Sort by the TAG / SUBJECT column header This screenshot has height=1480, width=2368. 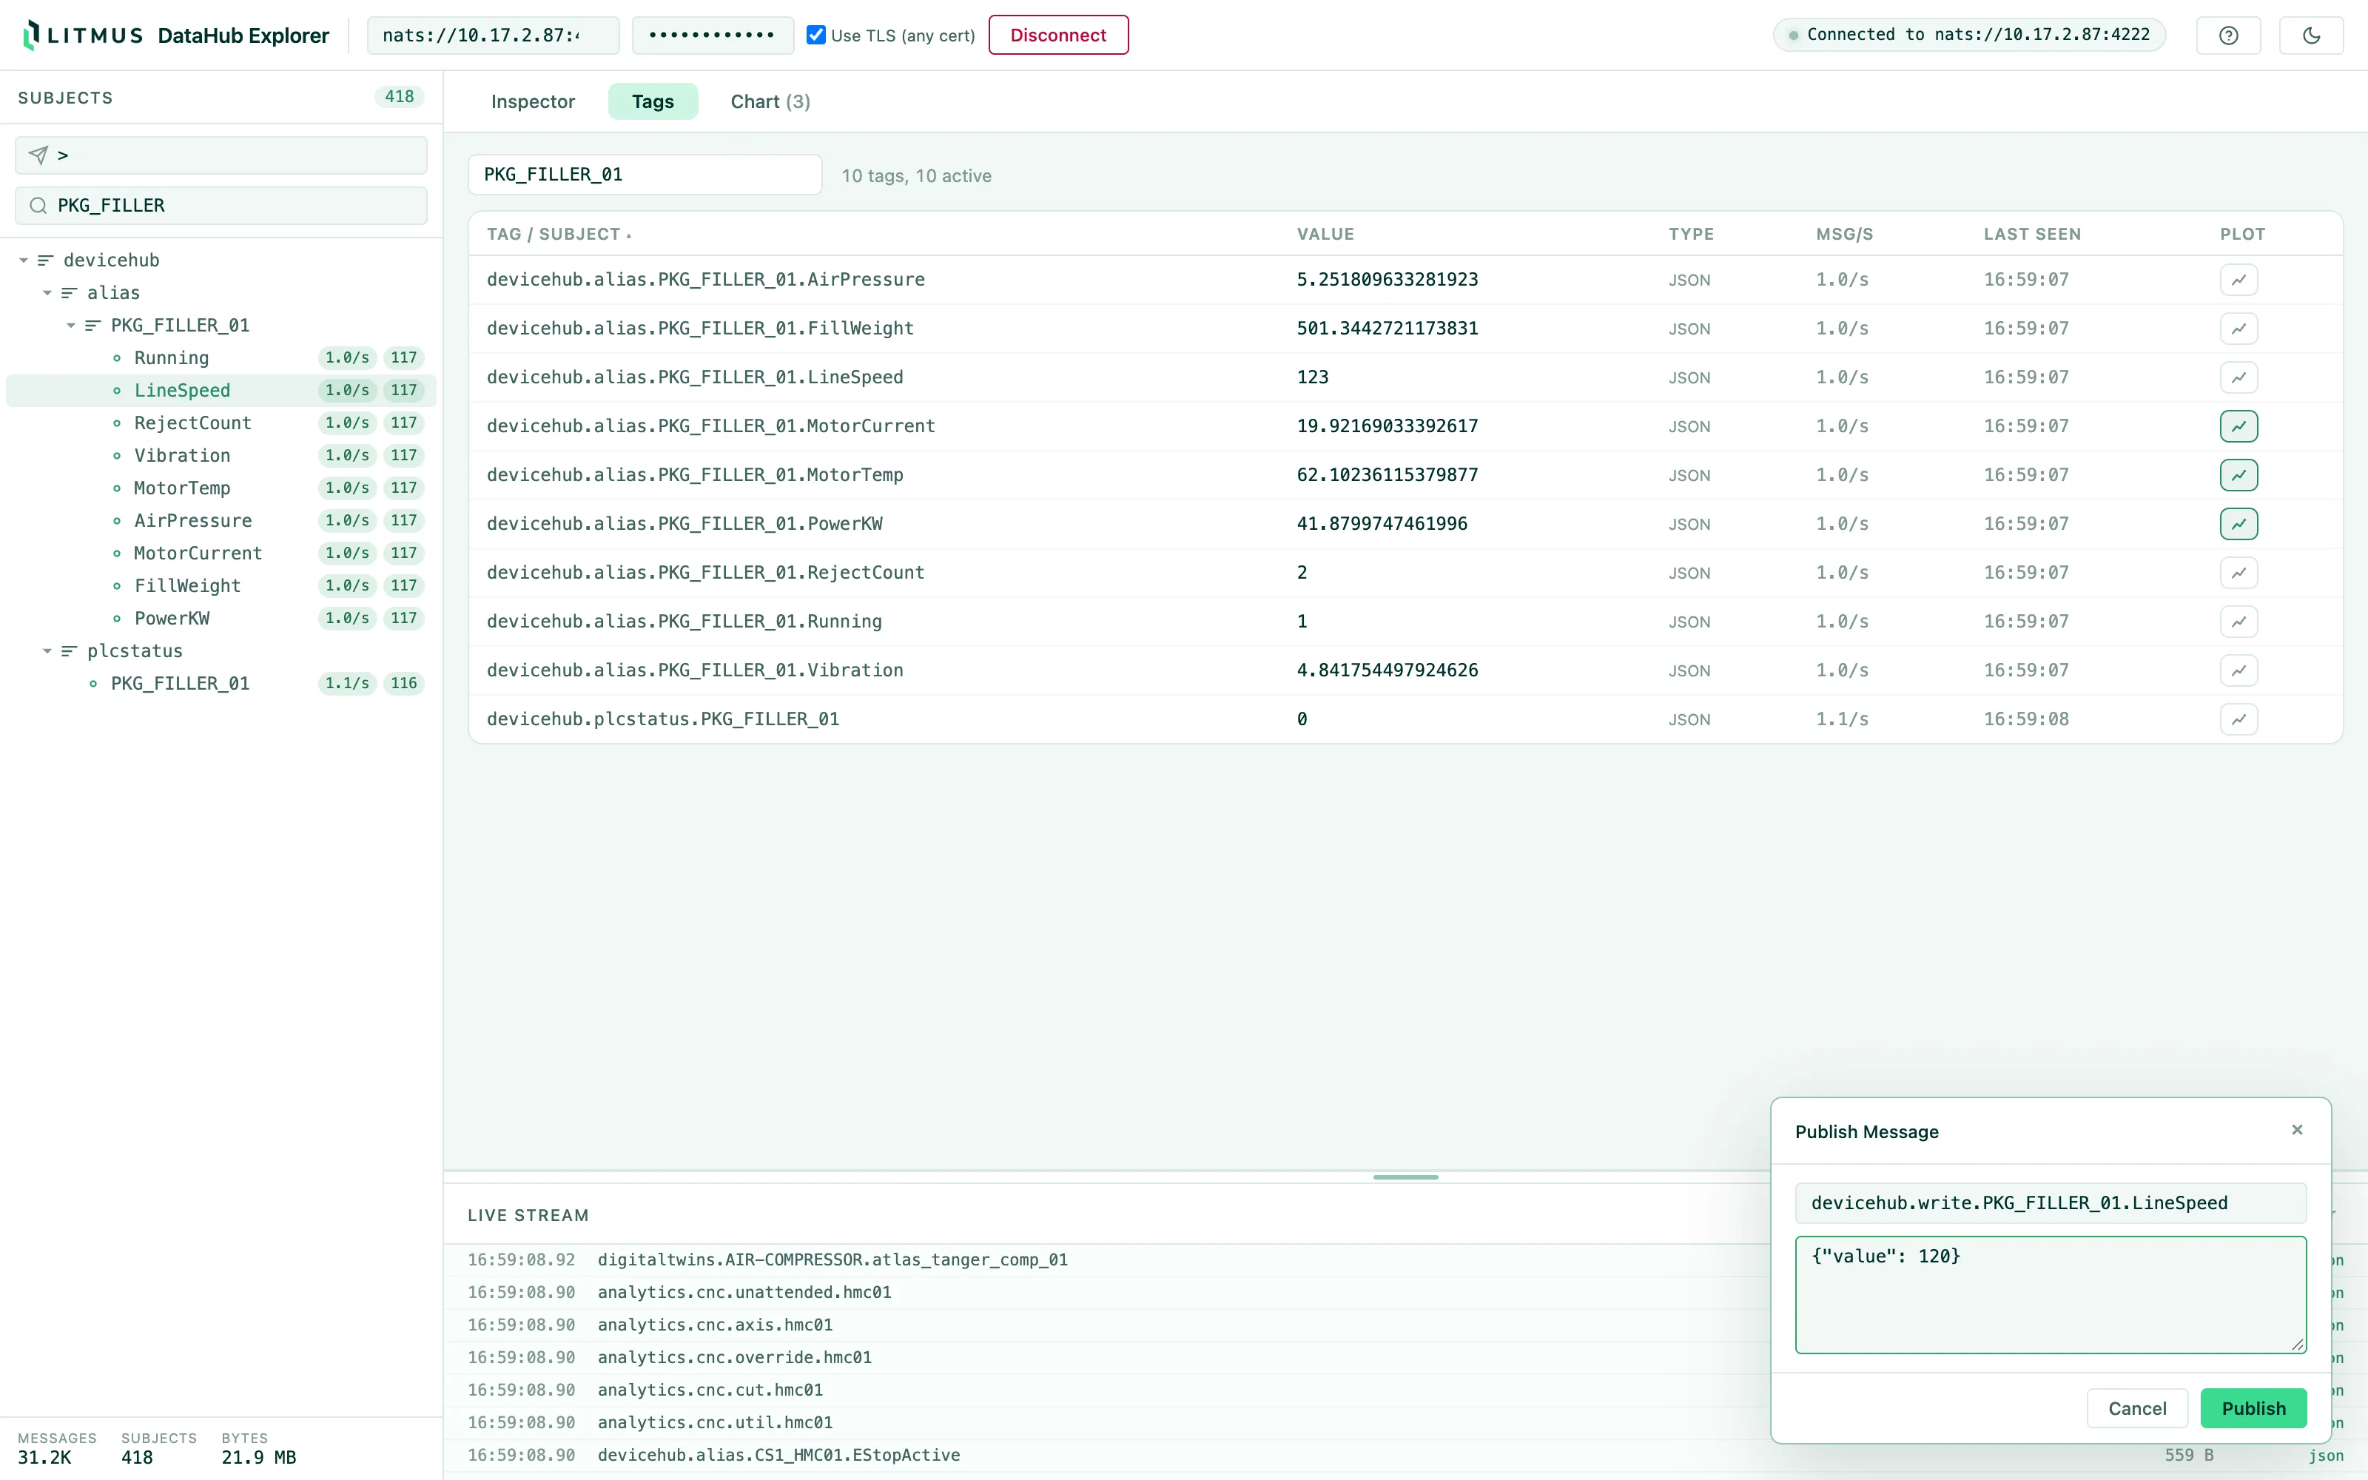tap(559, 234)
